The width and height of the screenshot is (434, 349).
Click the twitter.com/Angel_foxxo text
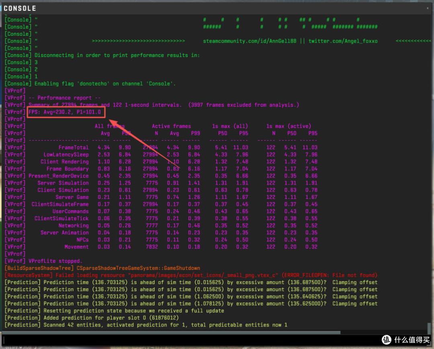343,41
